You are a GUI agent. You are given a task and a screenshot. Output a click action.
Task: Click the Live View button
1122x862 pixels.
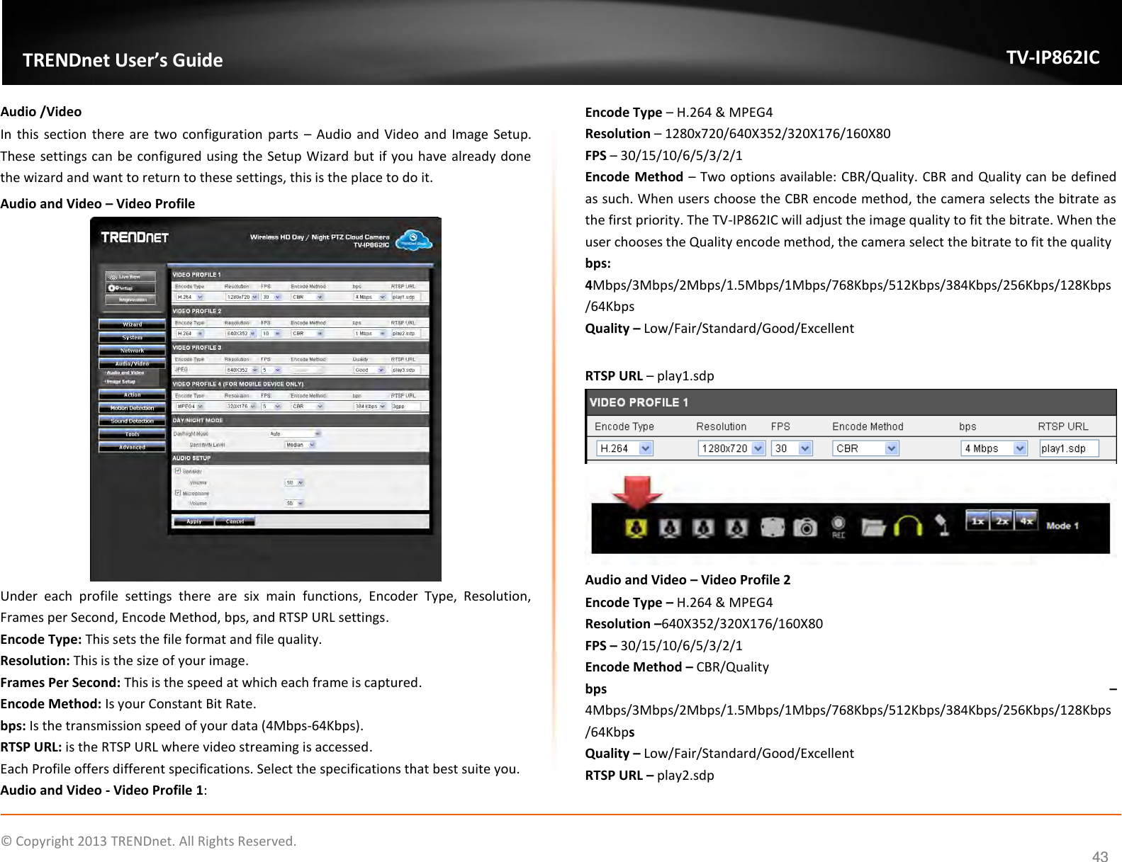coord(130,277)
